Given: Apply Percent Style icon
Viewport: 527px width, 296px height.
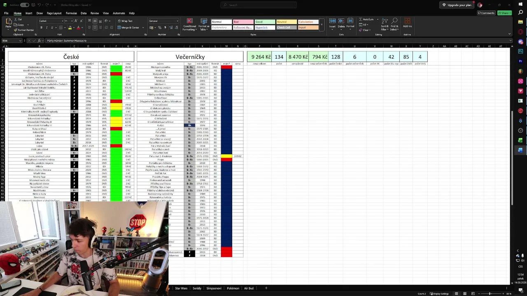Looking at the screenshot, I should (160, 28).
